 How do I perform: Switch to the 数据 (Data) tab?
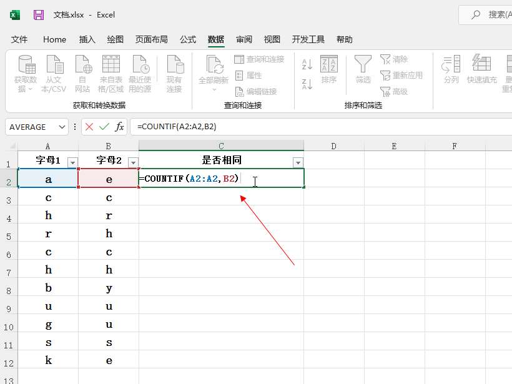coord(216,39)
